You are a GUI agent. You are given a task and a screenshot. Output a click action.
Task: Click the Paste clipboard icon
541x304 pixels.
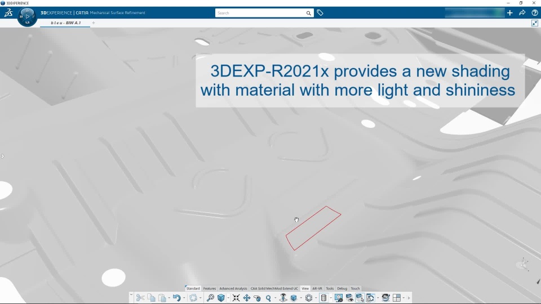click(x=162, y=298)
